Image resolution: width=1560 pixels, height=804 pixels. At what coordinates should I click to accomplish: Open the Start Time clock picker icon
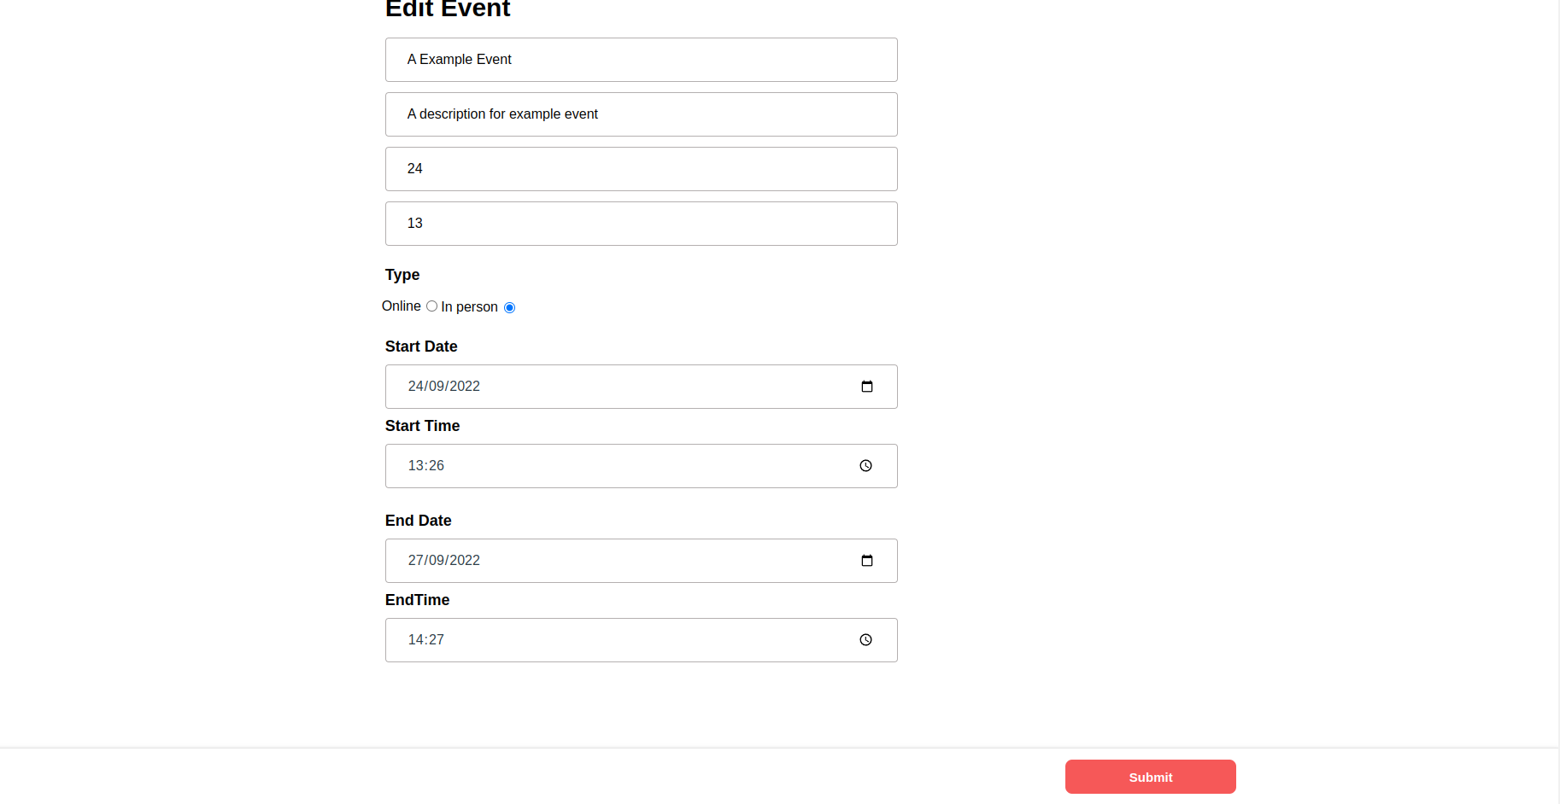(x=865, y=466)
